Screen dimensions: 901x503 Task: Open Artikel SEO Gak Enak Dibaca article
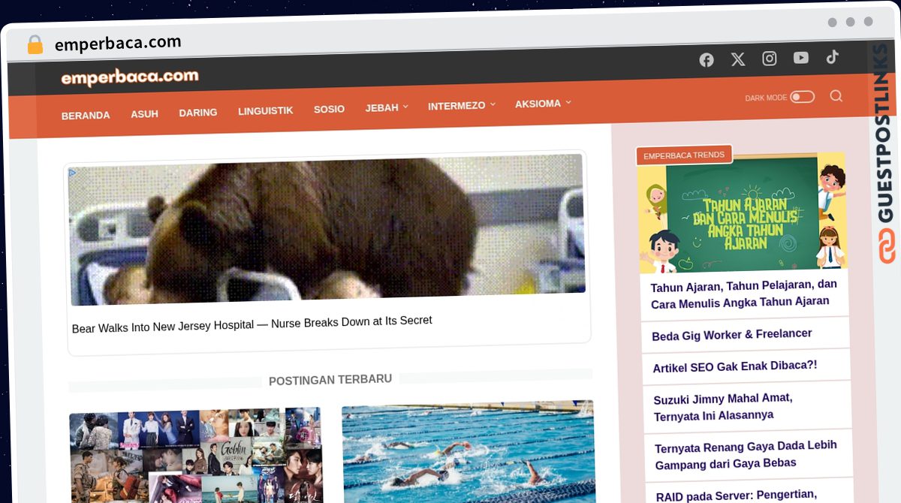click(x=735, y=366)
